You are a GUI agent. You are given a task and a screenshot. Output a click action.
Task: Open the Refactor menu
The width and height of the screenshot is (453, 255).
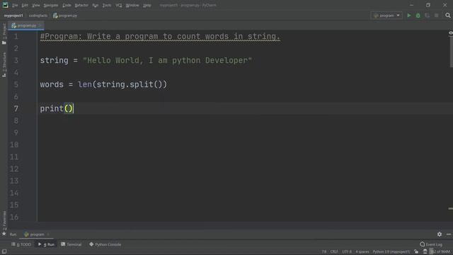[81, 5]
